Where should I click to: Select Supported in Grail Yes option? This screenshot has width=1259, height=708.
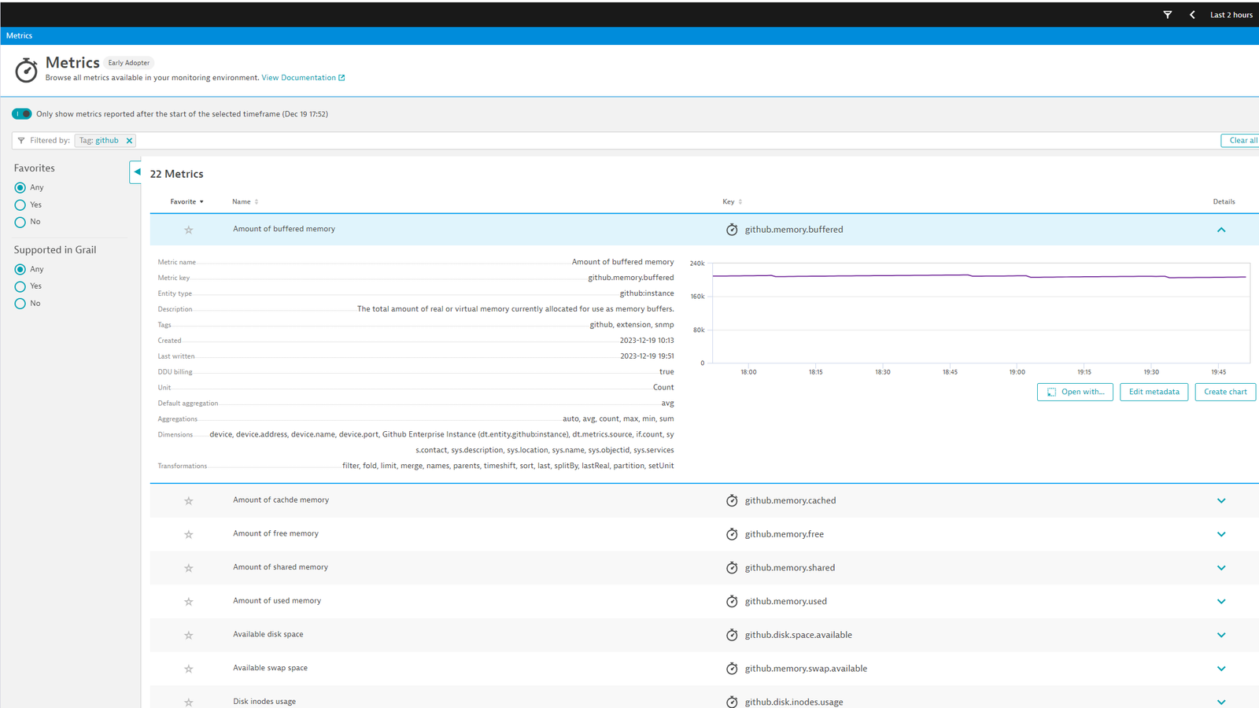pyautogui.click(x=20, y=287)
